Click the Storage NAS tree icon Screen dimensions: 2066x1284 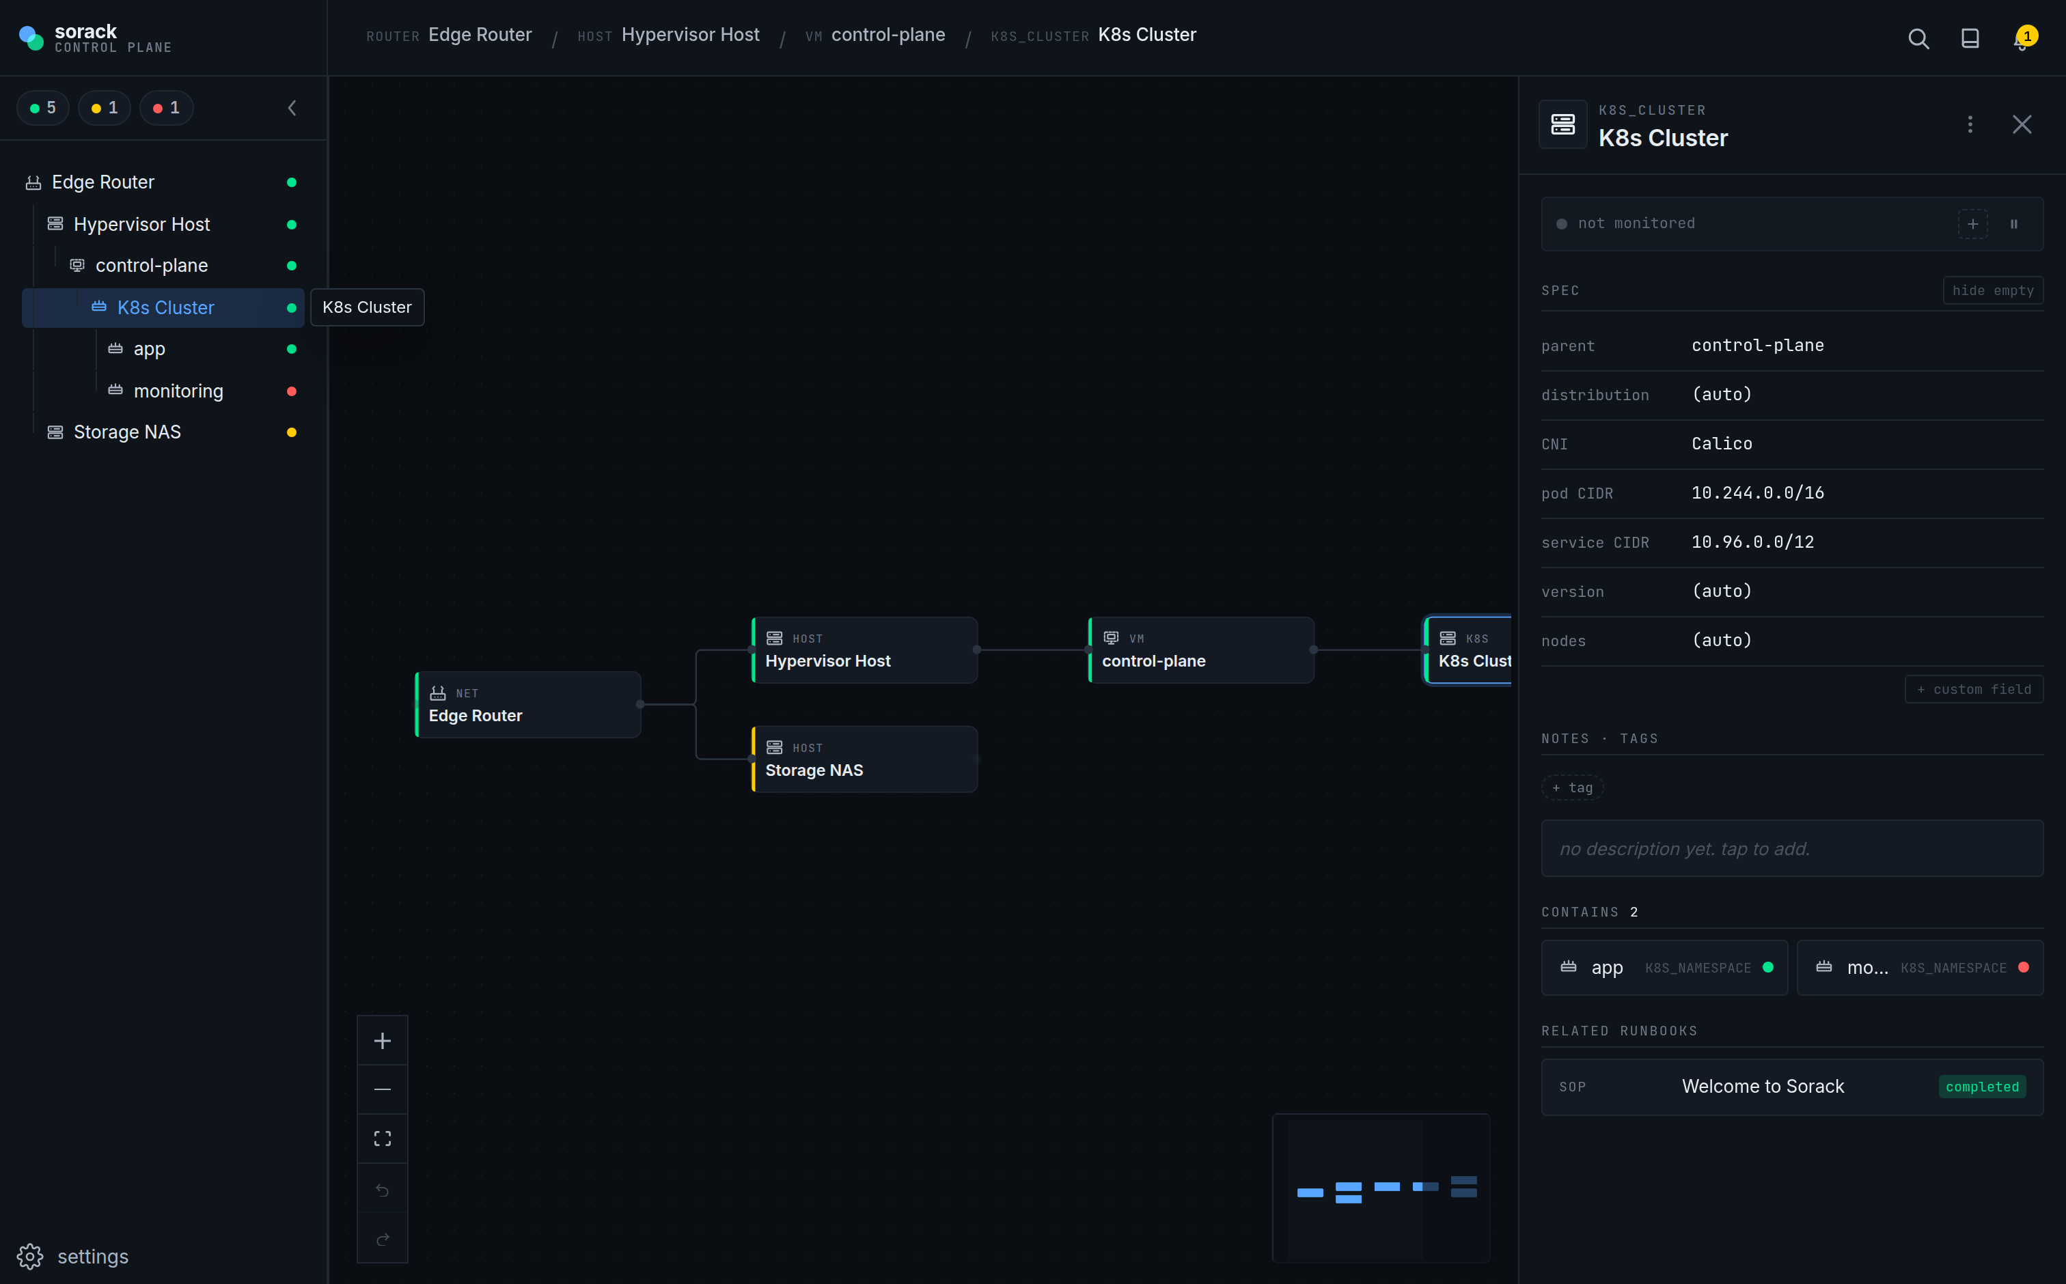pos(55,432)
